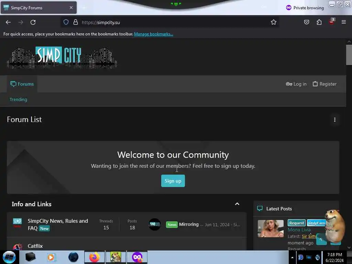Open the Firefox icon in the taskbar
352x264 pixels.
95,257
